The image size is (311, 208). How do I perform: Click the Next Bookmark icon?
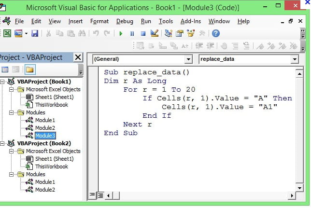[x=271, y=46]
